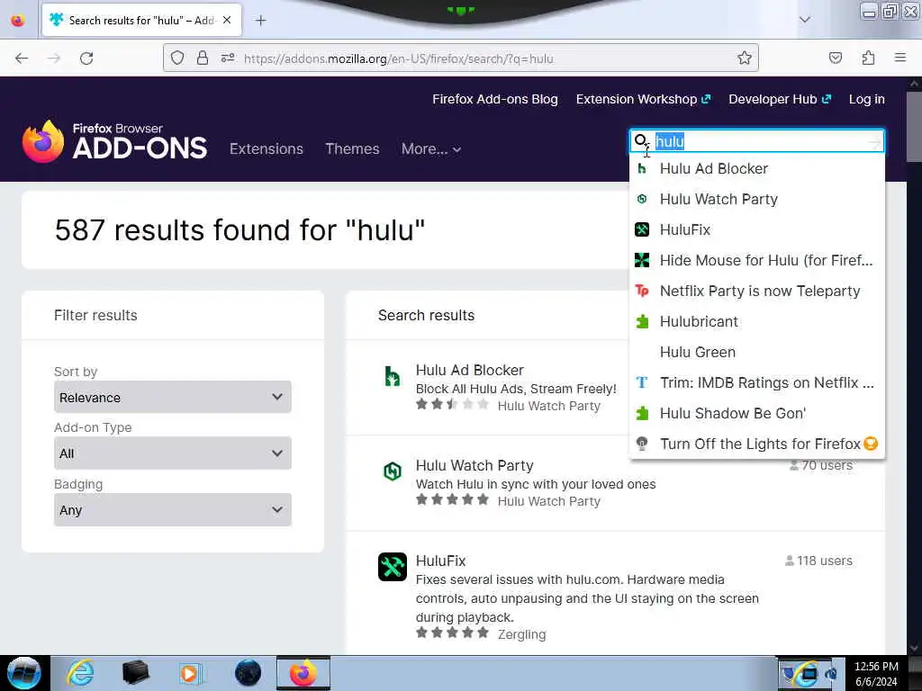Expand the More... dropdown menu

(x=431, y=148)
